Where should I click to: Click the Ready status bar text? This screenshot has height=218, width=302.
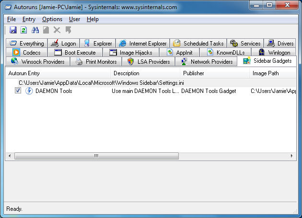click(14, 209)
